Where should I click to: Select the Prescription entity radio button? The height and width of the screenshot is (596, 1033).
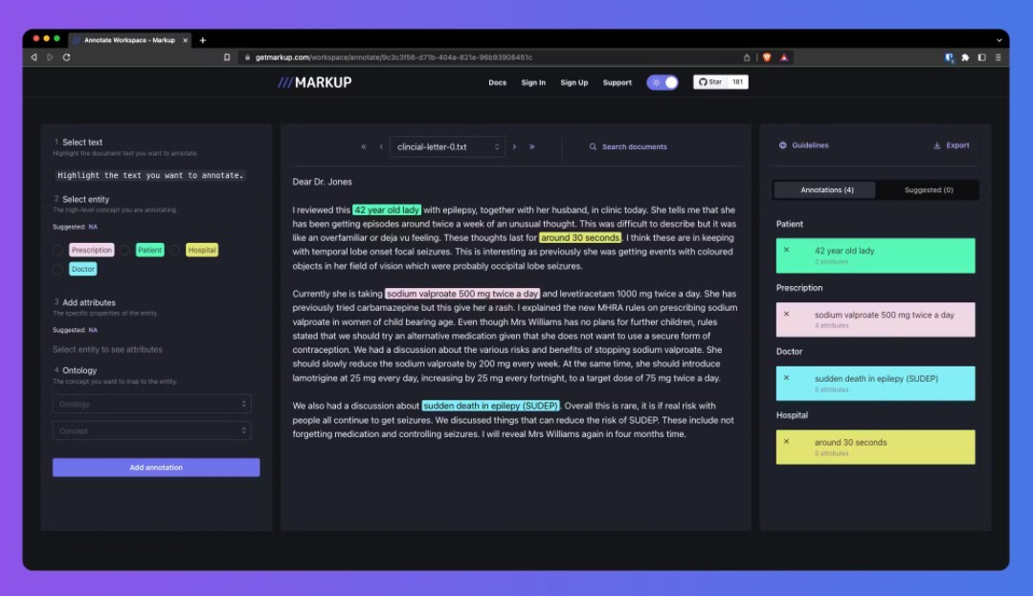click(59, 251)
